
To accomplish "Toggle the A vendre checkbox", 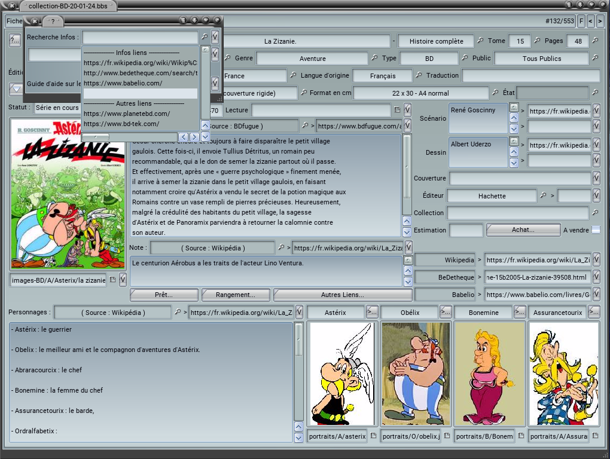I will pyautogui.click(x=596, y=229).
